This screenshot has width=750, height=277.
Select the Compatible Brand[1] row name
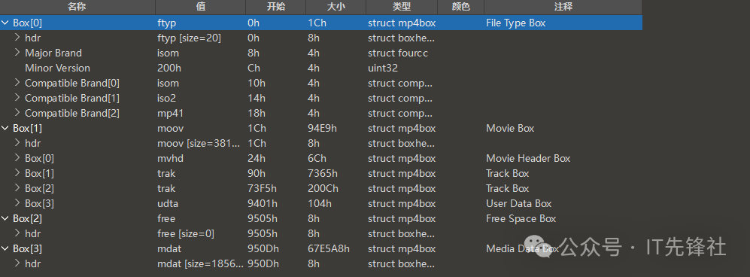72,98
